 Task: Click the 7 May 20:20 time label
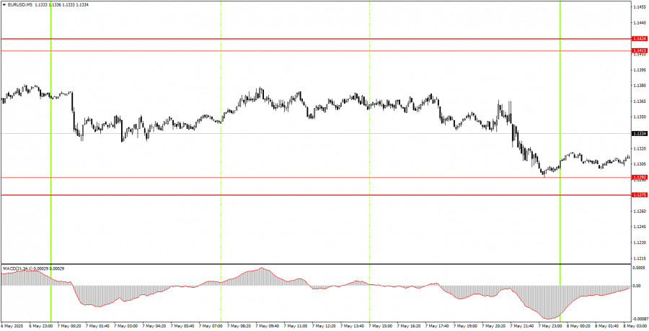click(494, 326)
